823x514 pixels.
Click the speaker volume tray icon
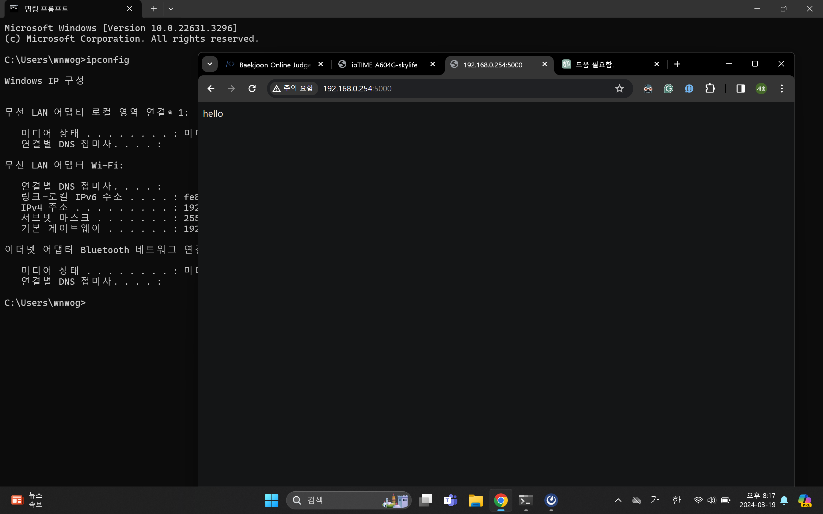[712, 500]
